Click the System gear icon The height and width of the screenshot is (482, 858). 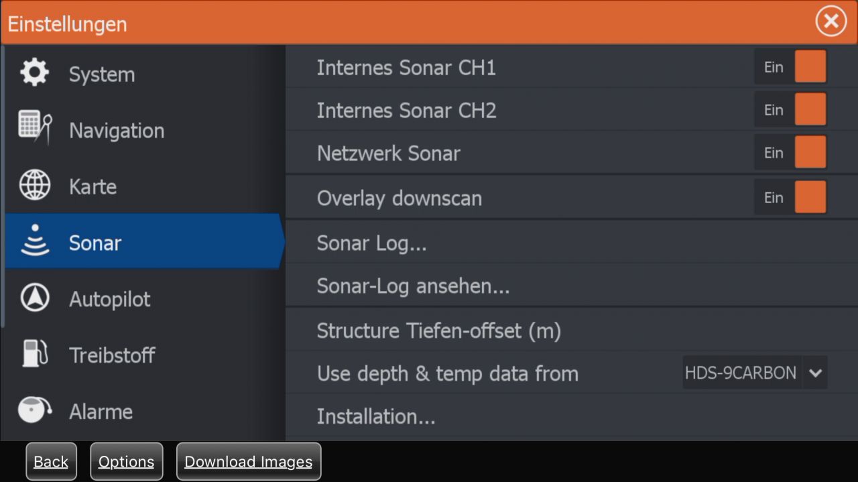coord(35,73)
